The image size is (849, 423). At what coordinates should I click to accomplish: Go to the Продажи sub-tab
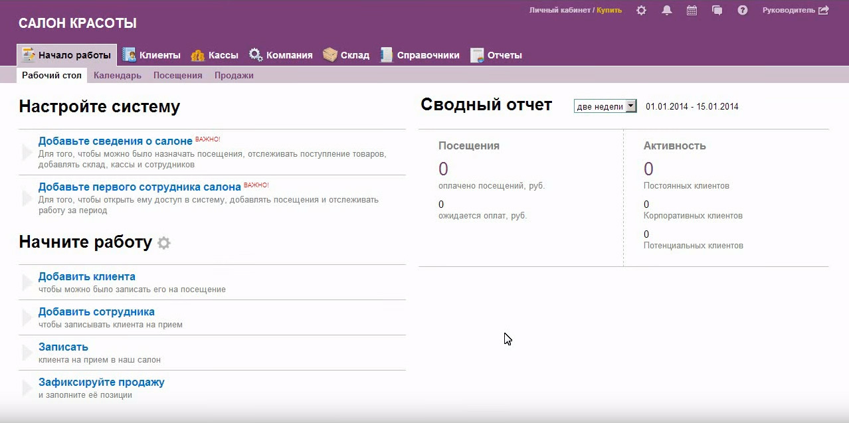[234, 76]
